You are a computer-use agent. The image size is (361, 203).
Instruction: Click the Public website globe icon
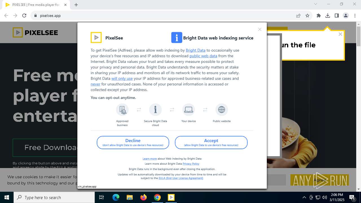(222, 110)
